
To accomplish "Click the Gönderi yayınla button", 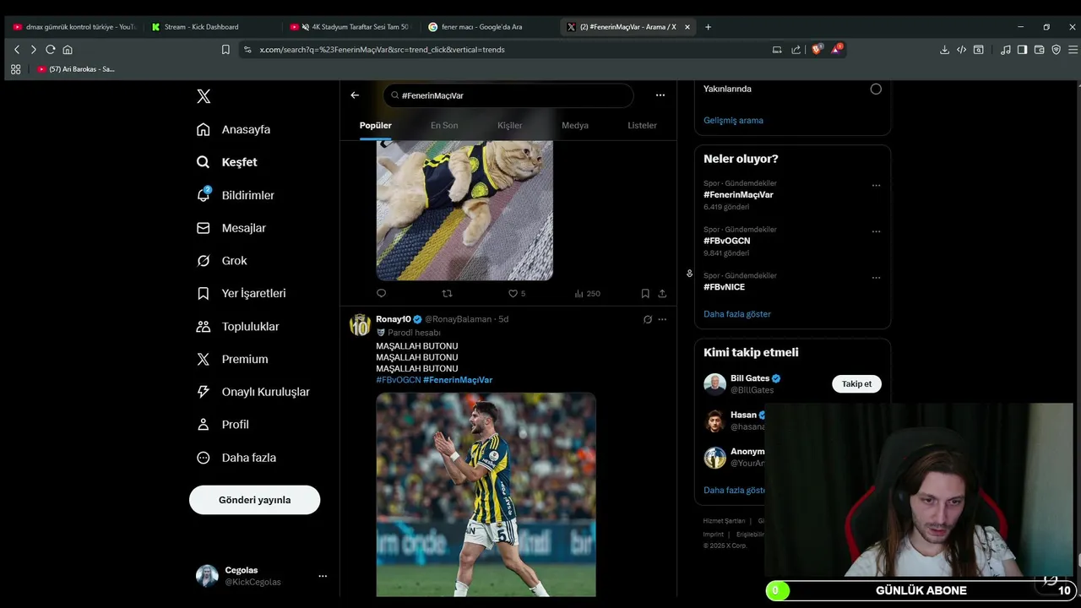I will pyautogui.click(x=254, y=500).
